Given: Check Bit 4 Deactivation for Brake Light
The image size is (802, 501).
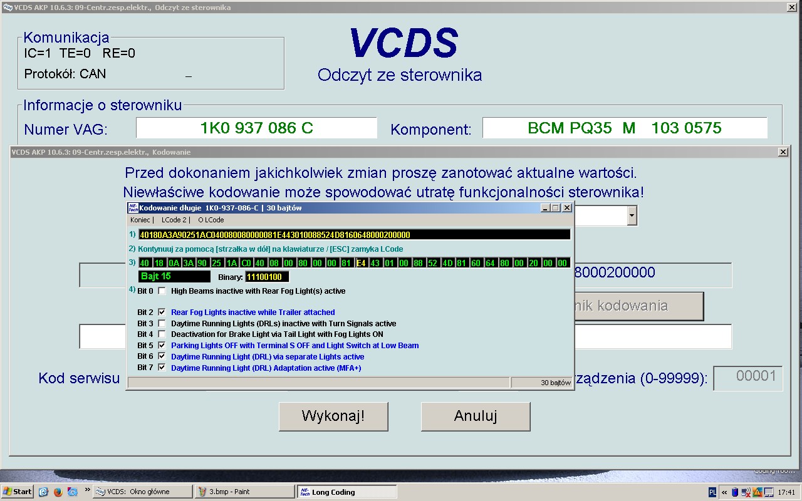Looking at the screenshot, I should pos(162,334).
